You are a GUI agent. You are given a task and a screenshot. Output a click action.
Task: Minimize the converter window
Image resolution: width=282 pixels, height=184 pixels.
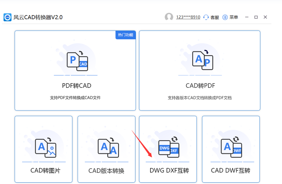point(247,17)
